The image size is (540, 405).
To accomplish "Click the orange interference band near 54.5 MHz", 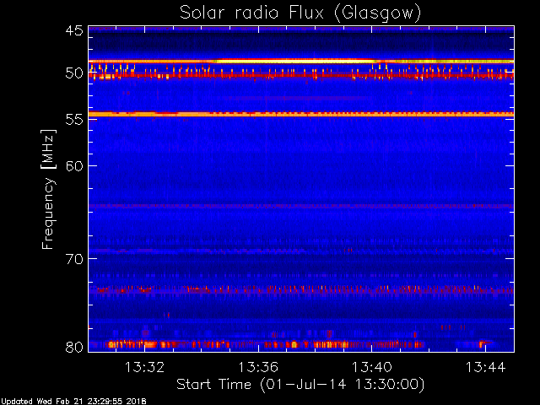I will click(301, 114).
